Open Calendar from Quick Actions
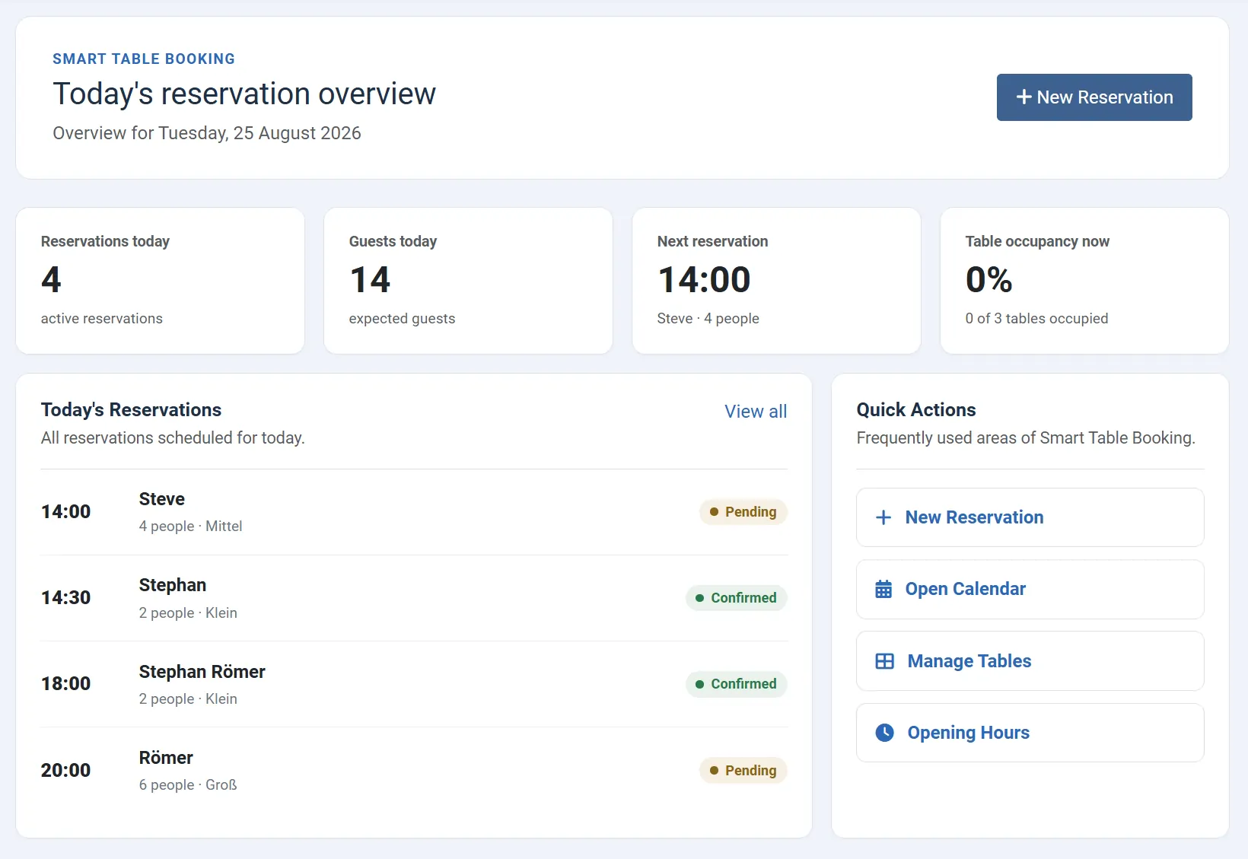This screenshot has width=1248, height=859. pyautogui.click(x=1030, y=589)
